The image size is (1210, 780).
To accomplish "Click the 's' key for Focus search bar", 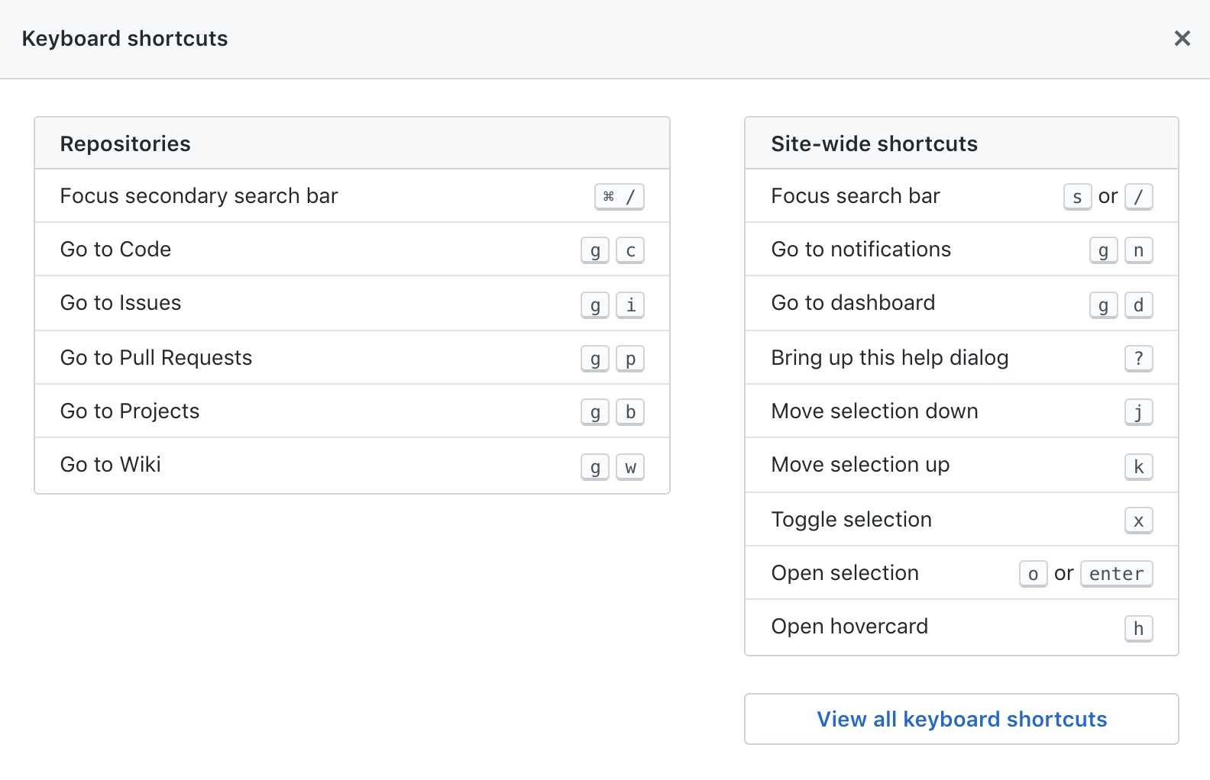I will click(1077, 197).
